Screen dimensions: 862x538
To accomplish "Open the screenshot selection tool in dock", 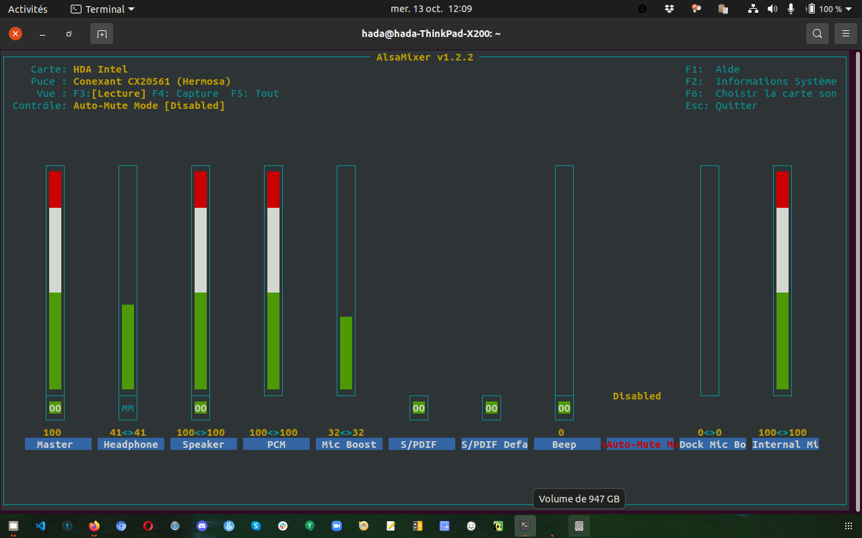I will 444,526.
